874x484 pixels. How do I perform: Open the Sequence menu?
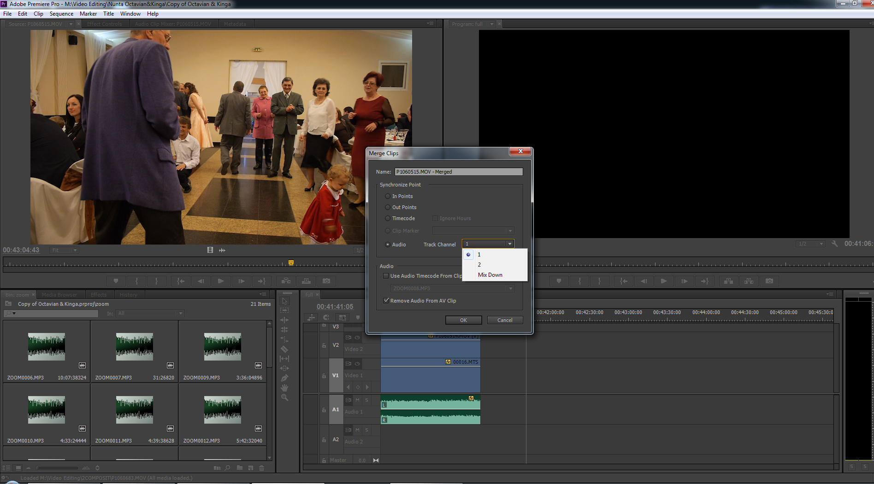point(61,14)
